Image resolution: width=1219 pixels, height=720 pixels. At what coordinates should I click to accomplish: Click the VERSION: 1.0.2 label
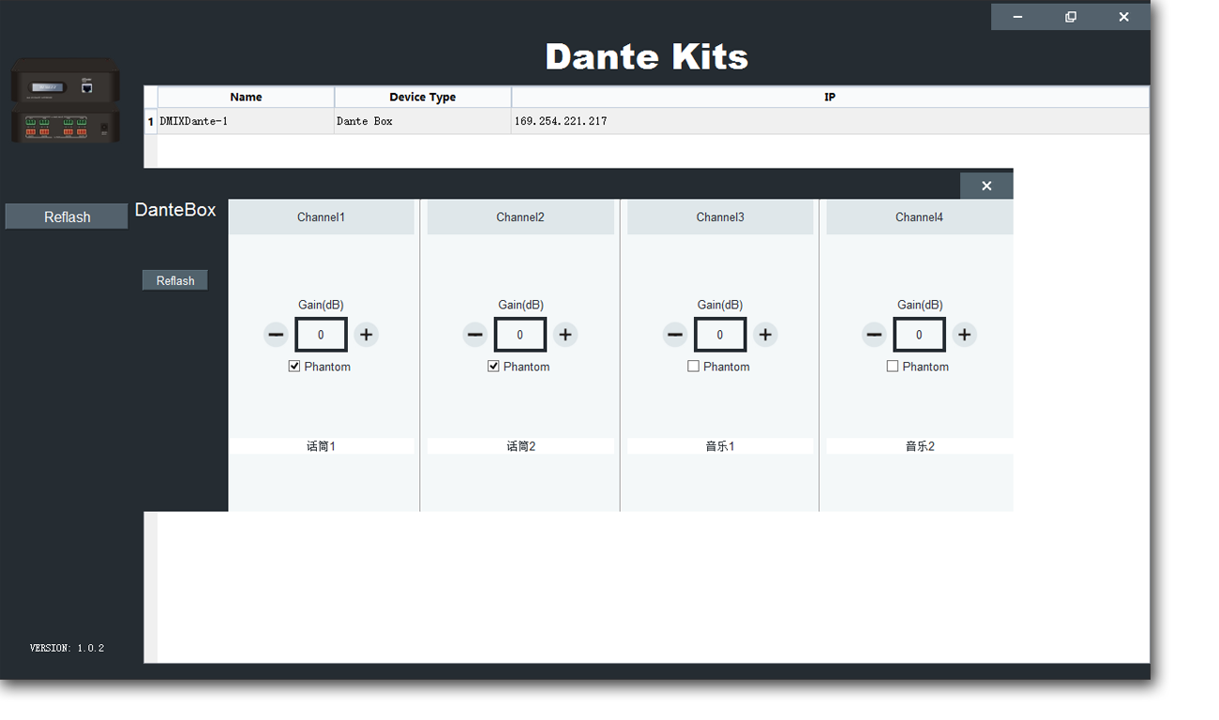pyautogui.click(x=67, y=648)
